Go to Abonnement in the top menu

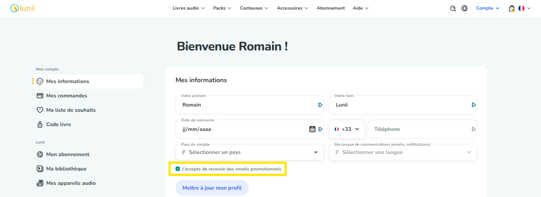point(331,8)
